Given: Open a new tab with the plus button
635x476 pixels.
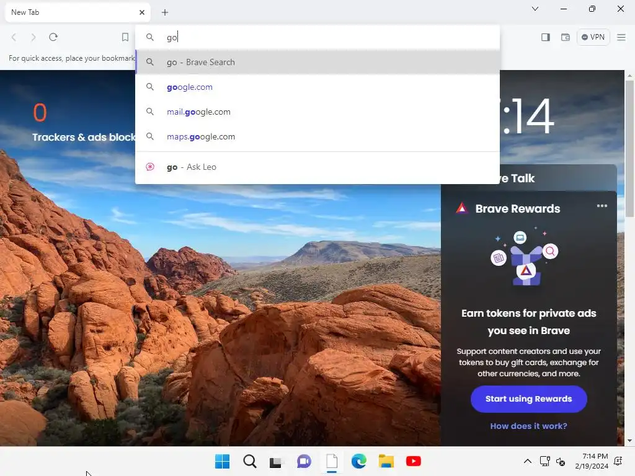Looking at the screenshot, I should [x=165, y=12].
